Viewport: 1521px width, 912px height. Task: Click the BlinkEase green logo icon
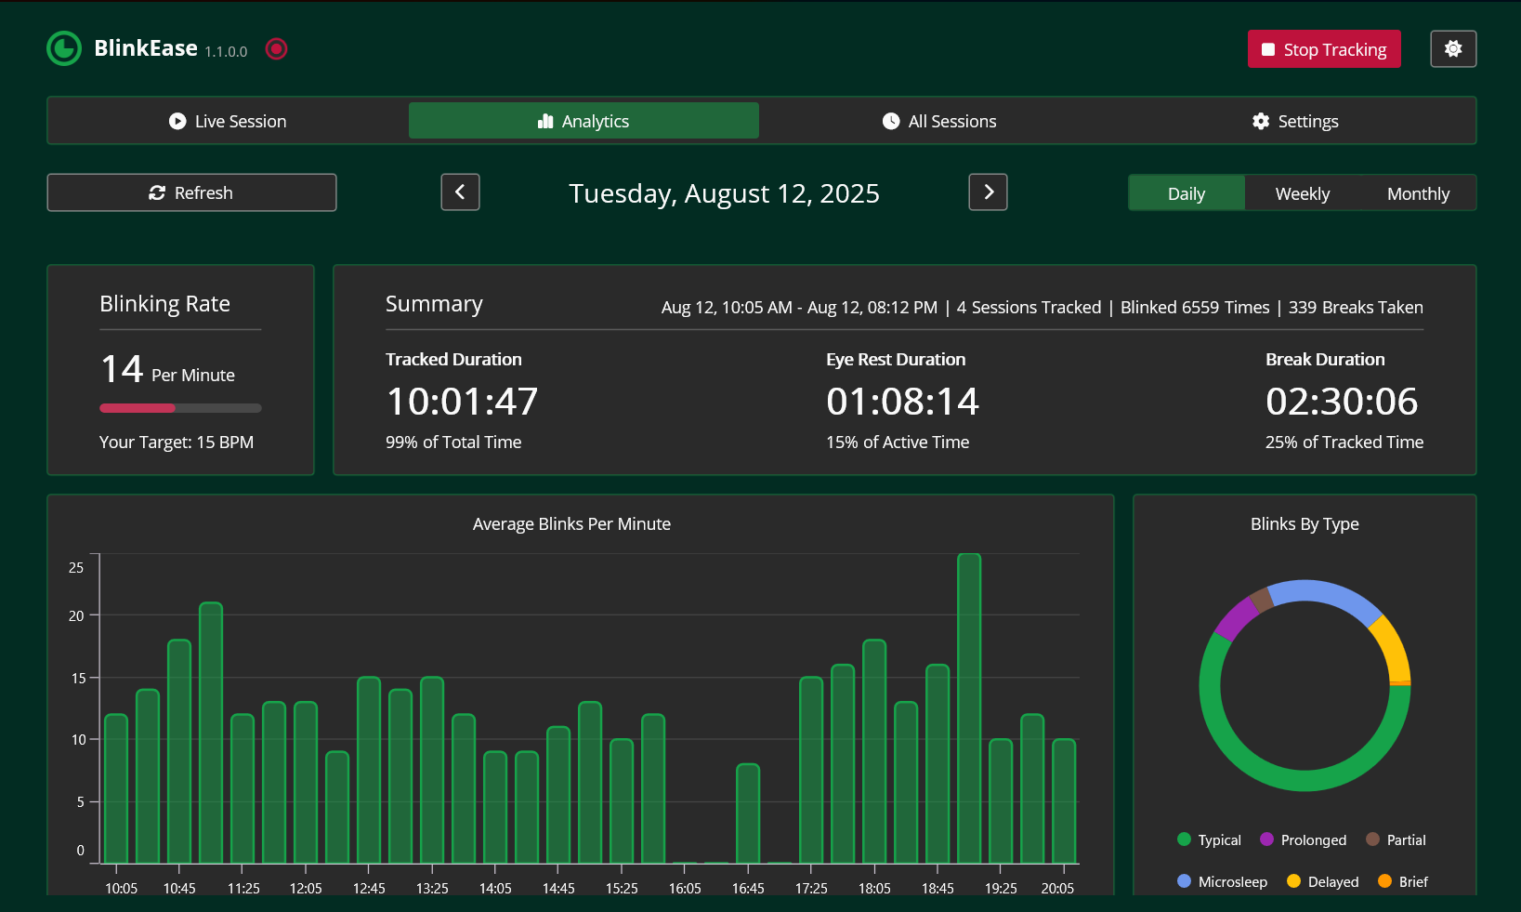pos(64,48)
